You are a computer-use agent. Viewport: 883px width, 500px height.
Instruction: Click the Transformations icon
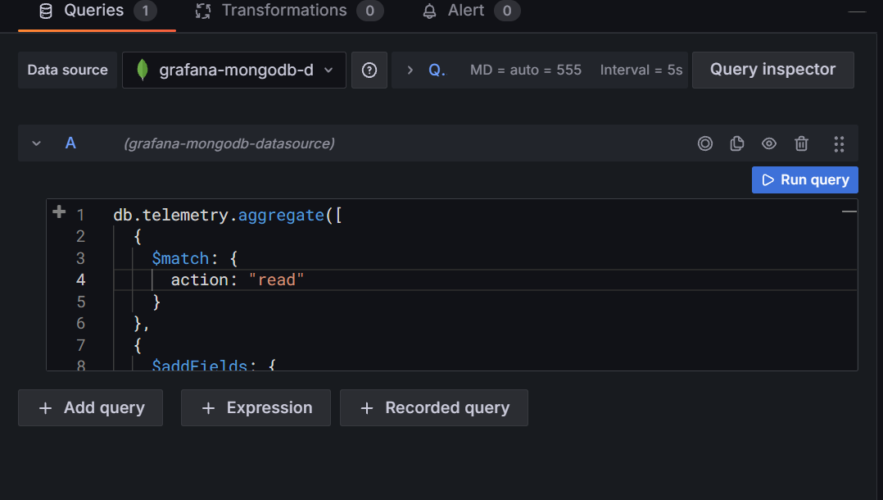(203, 11)
